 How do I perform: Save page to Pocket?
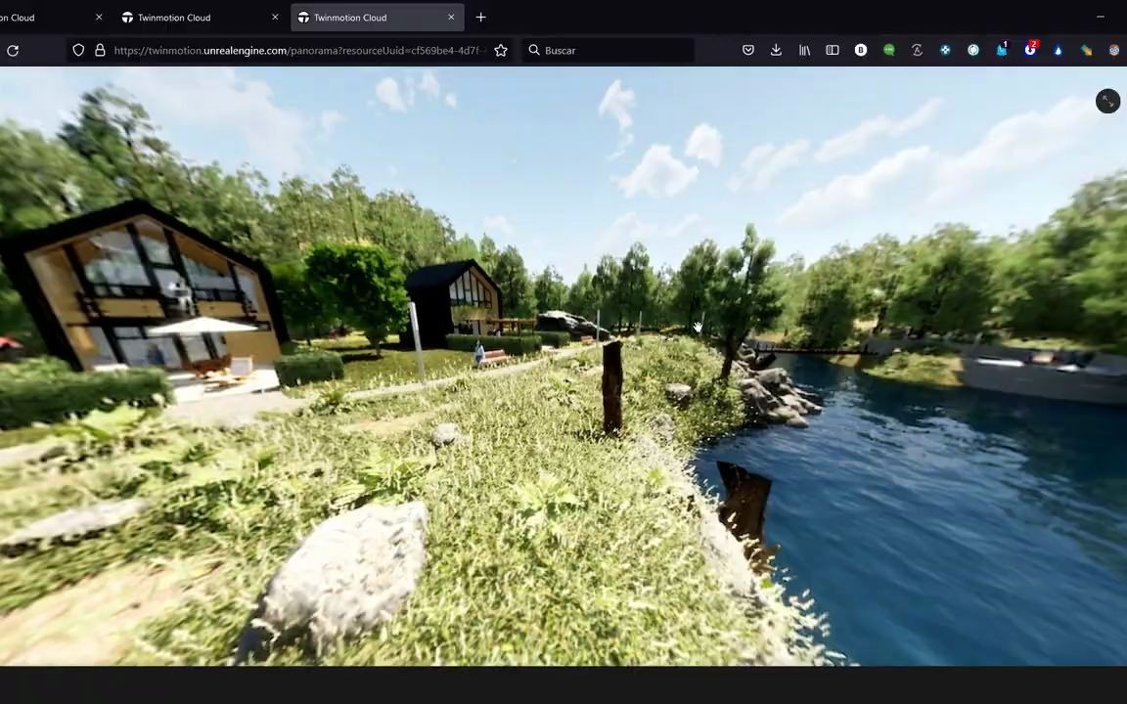[x=748, y=50]
